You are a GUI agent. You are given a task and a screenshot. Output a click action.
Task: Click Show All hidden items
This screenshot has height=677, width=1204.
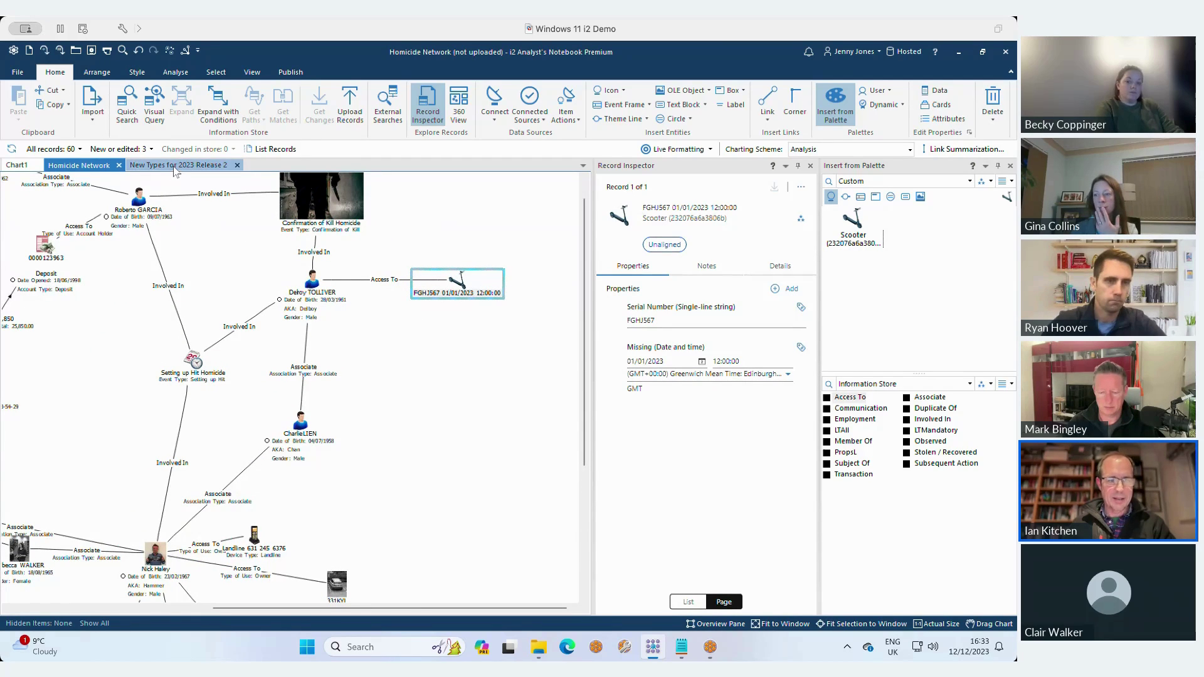coord(94,624)
